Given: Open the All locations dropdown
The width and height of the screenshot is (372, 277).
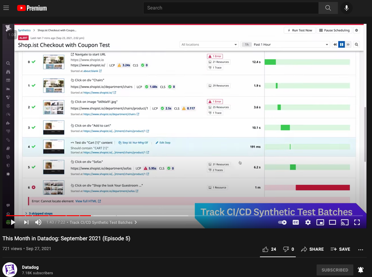Looking at the screenshot, I should click(209, 45).
